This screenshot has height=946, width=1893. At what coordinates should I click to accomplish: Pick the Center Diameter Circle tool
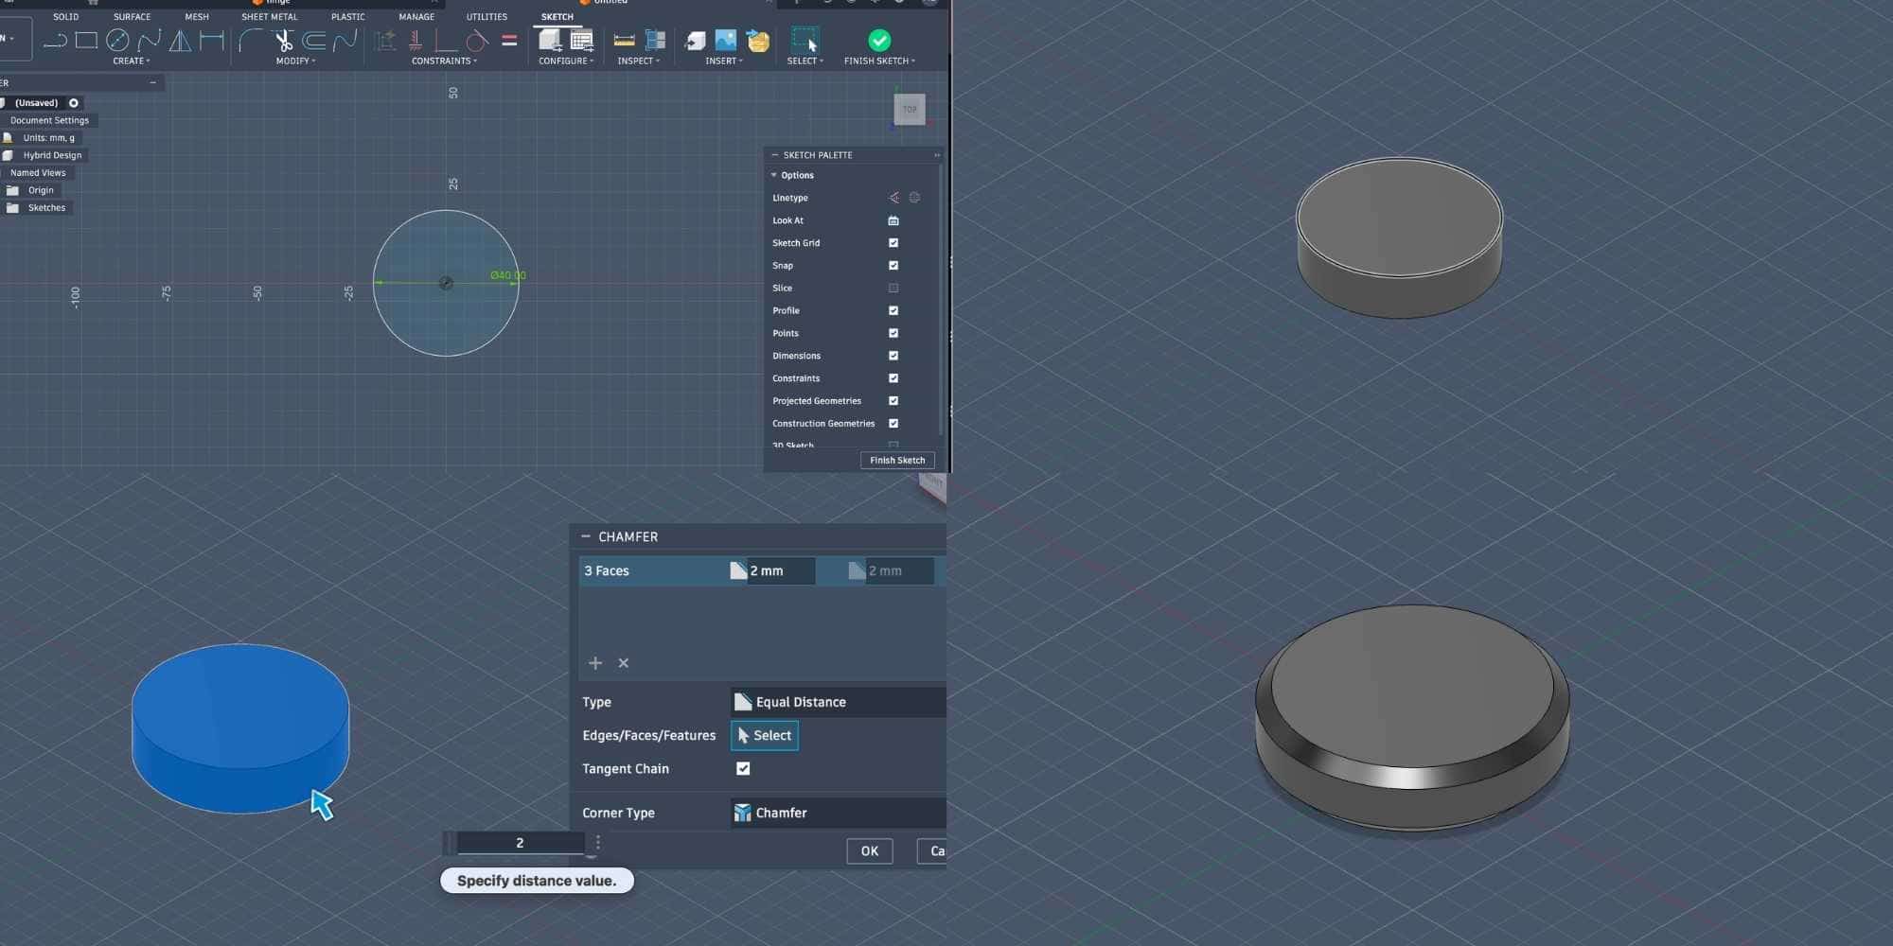[117, 41]
